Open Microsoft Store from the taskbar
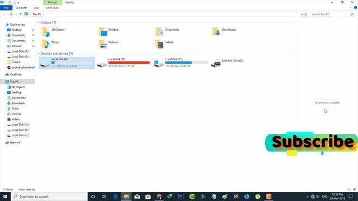Viewport: 358px width, 201px height. [148, 197]
